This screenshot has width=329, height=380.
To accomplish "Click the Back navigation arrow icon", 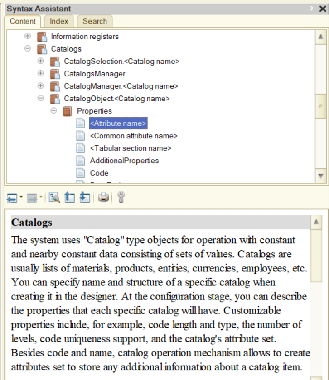I will 11,198.
